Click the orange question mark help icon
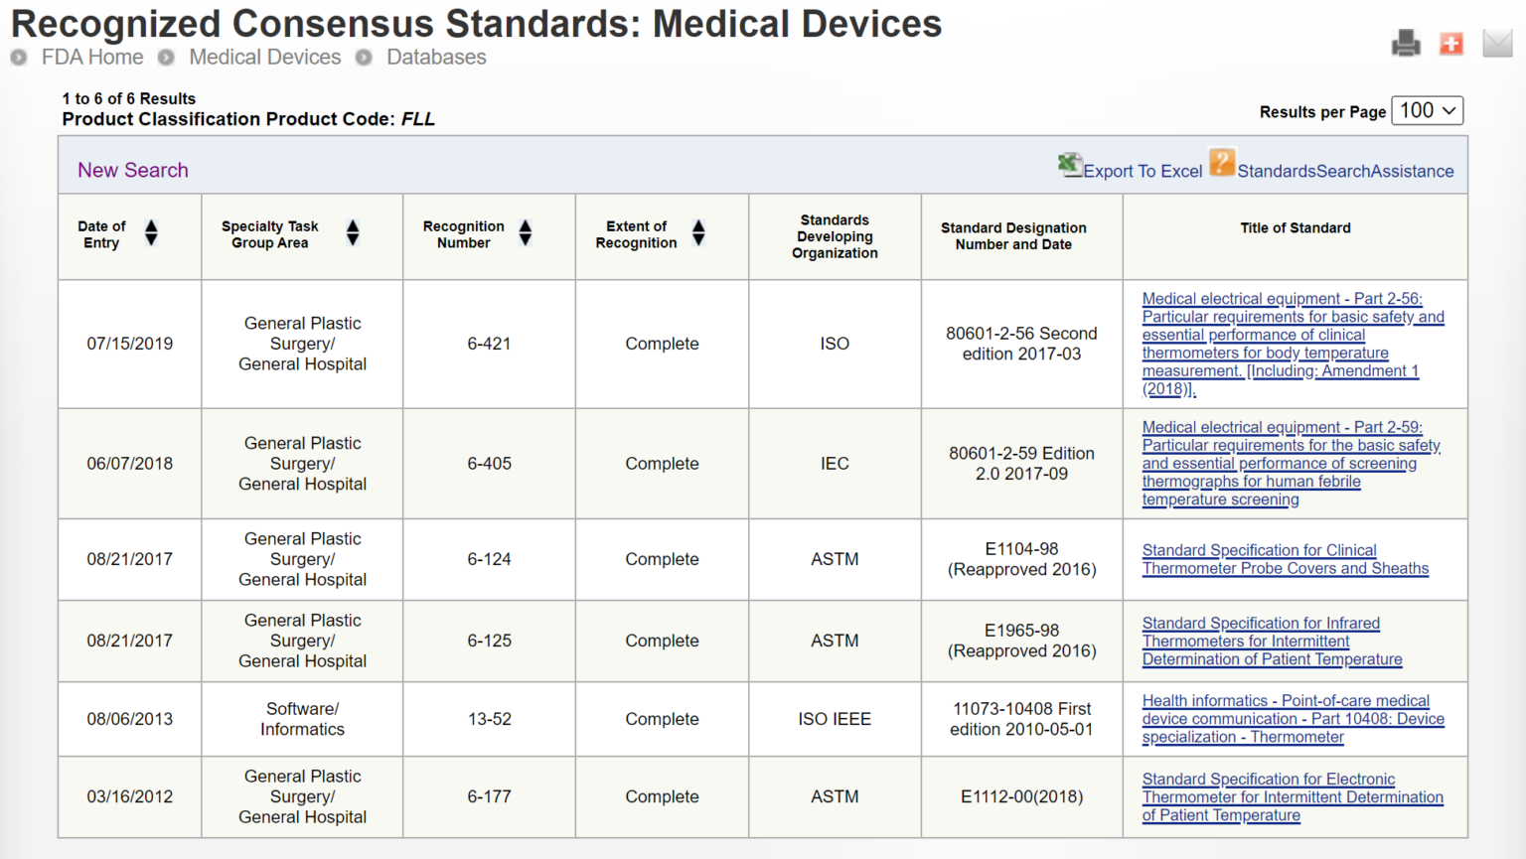1526x859 pixels. coord(1222,163)
